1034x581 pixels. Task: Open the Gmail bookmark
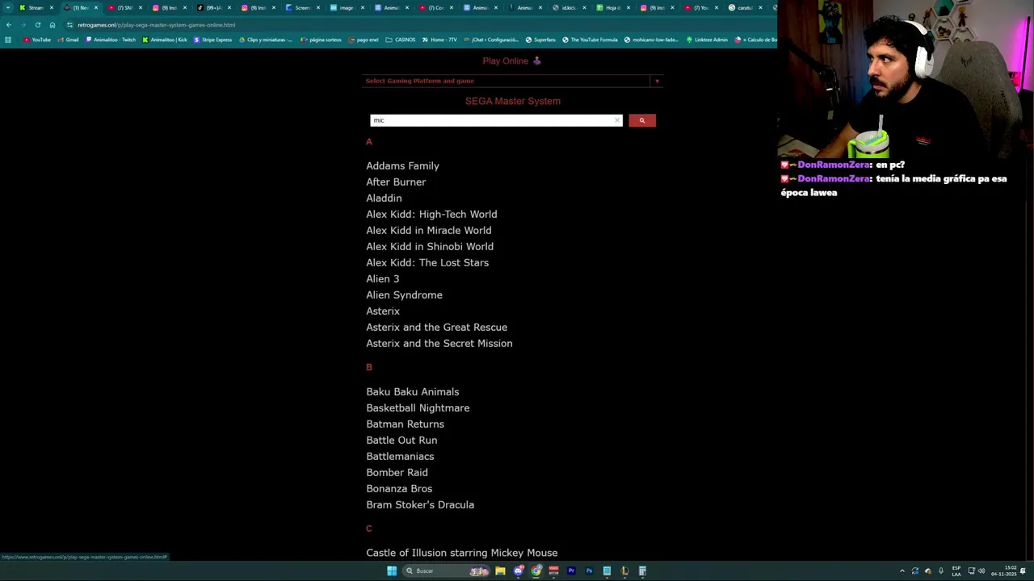coord(69,40)
